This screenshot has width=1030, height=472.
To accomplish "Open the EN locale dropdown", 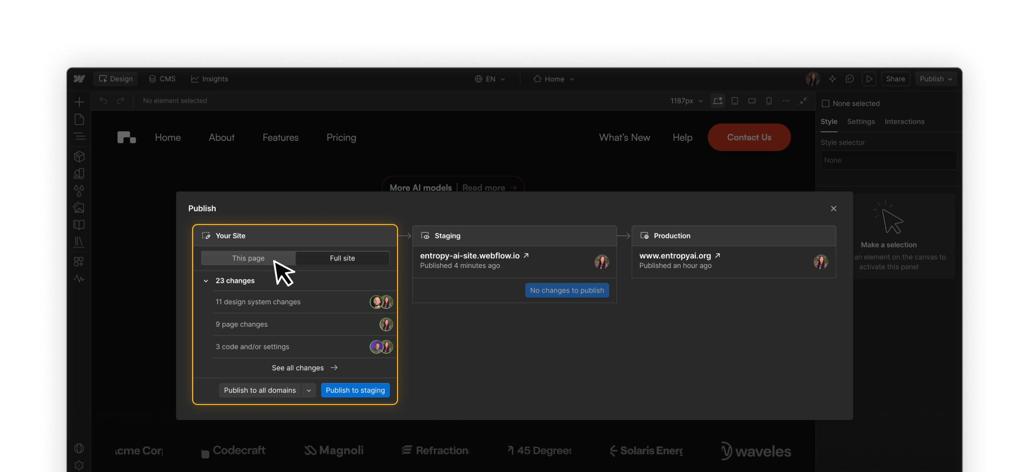I will coord(490,79).
